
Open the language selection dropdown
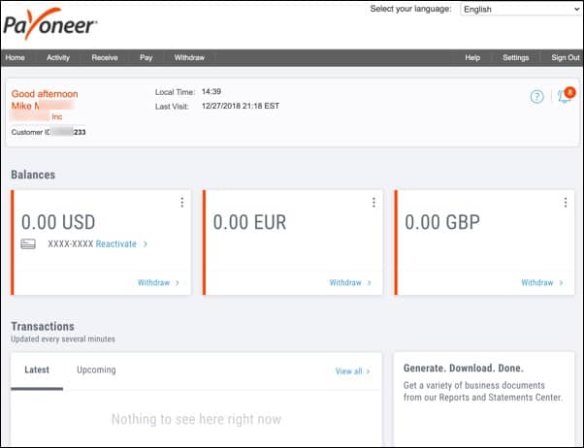pyautogui.click(x=520, y=10)
